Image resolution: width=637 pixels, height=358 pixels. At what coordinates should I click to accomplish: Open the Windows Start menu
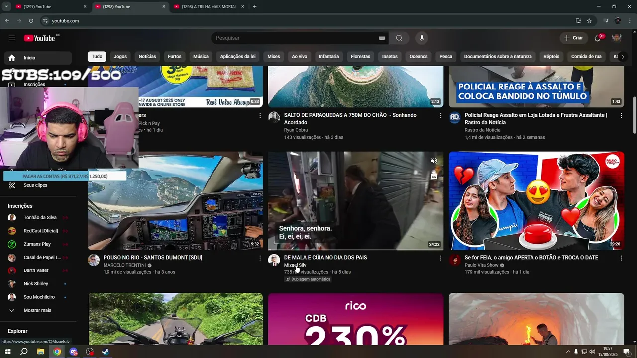point(8,352)
